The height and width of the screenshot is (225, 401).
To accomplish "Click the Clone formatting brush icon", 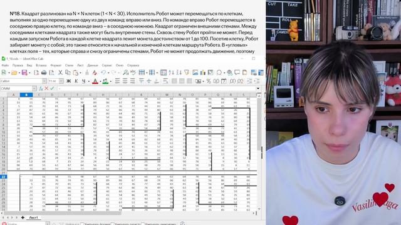I will (87, 72).
